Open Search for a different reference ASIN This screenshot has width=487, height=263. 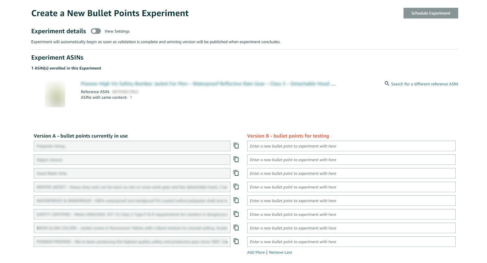point(424,84)
